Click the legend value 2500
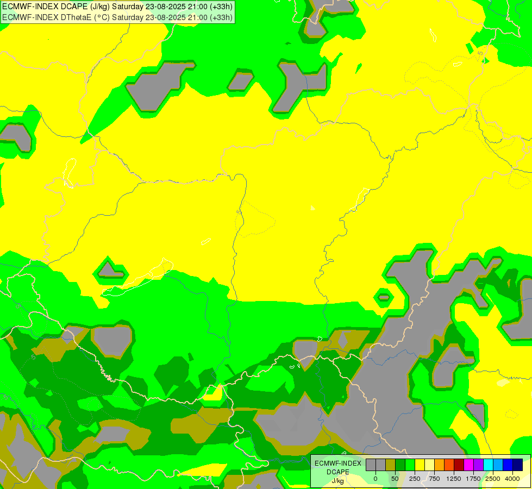 [x=493, y=479]
